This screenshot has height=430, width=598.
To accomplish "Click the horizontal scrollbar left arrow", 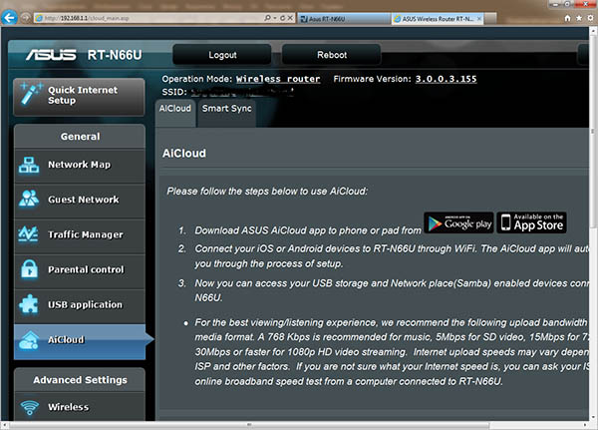I will pyautogui.click(x=5, y=425).
